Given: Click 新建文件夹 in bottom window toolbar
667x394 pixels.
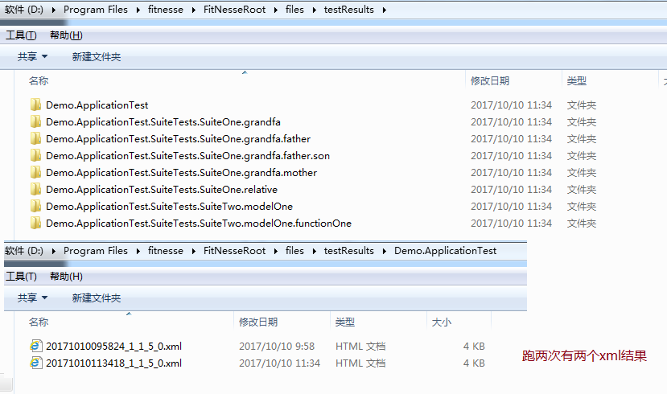Looking at the screenshot, I should [x=97, y=298].
